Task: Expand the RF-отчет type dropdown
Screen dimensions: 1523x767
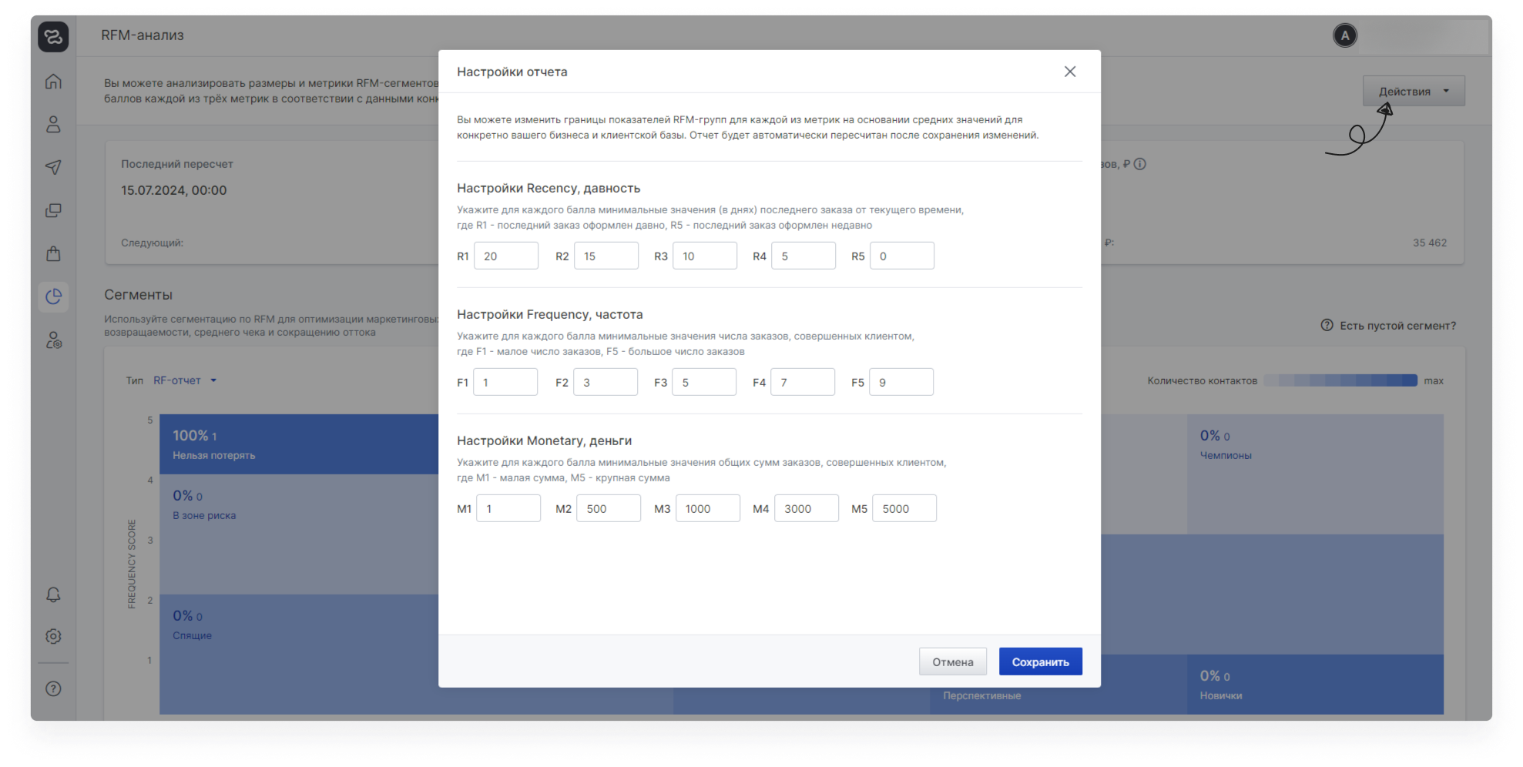Action: pyautogui.click(x=185, y=380)
